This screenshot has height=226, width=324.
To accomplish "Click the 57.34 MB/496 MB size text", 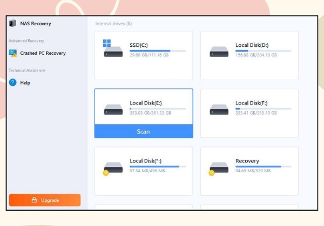I will click(x=147, y=171).
